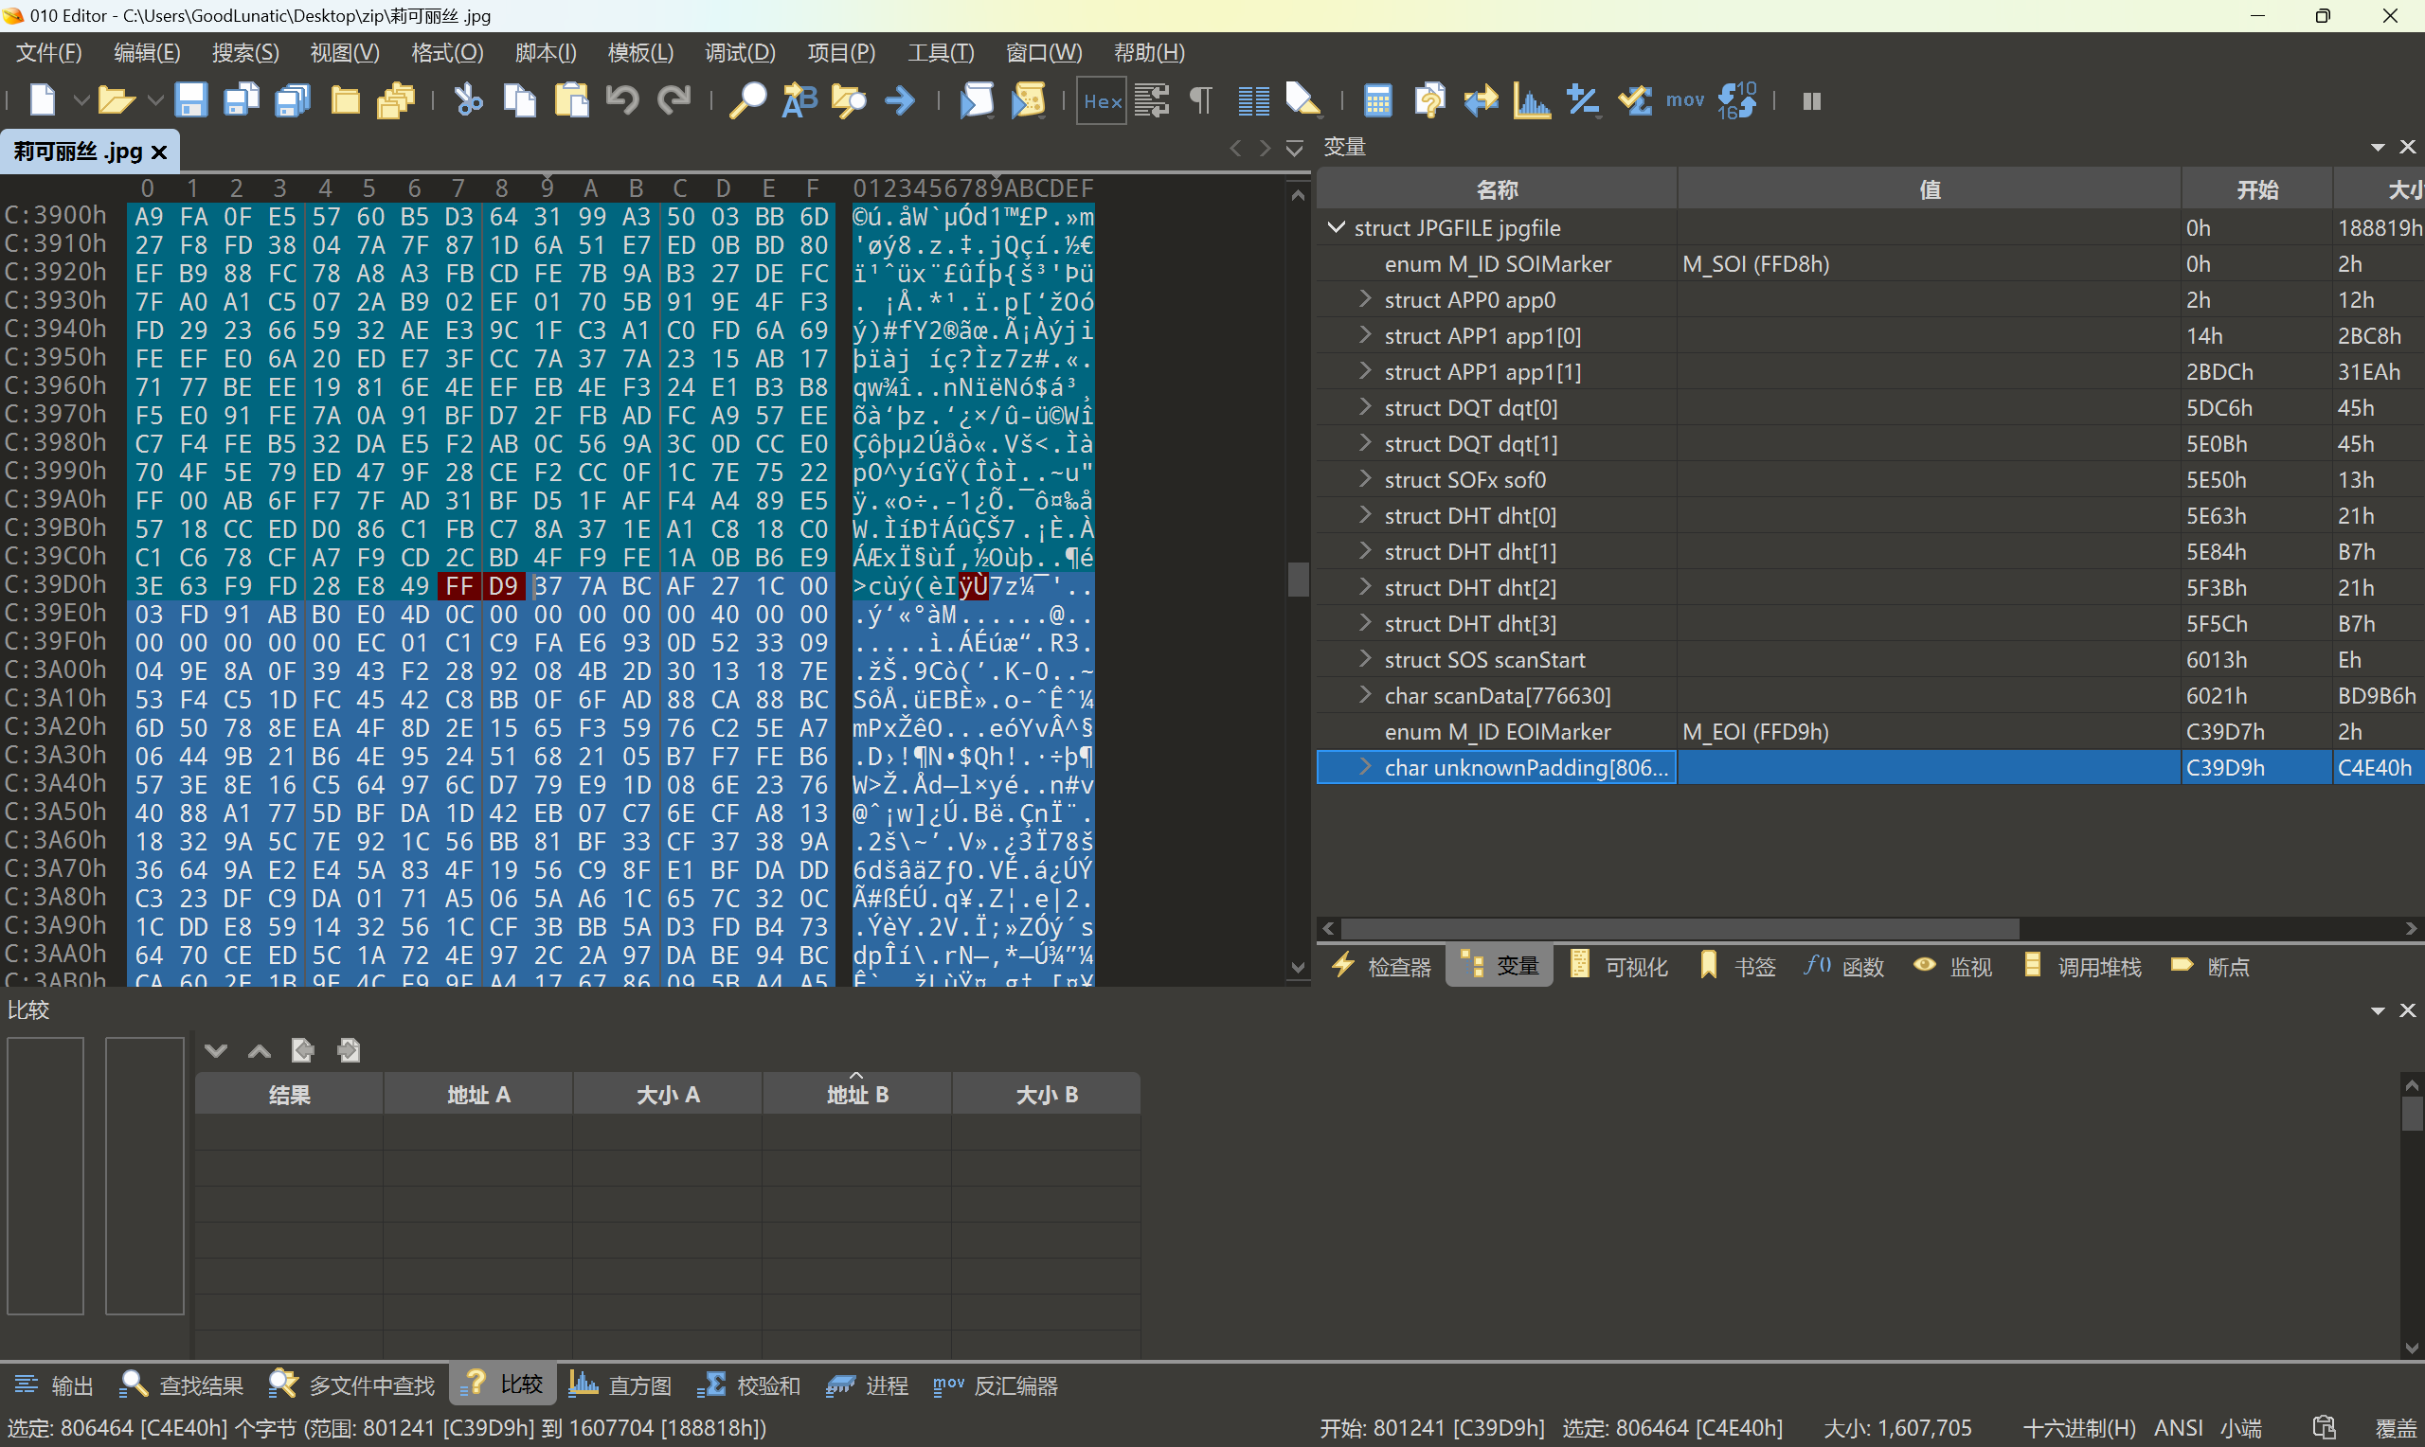This screenshot has width=2425, height=1447.
Task: Open a file using the folder icon
Action: (116, 99)
